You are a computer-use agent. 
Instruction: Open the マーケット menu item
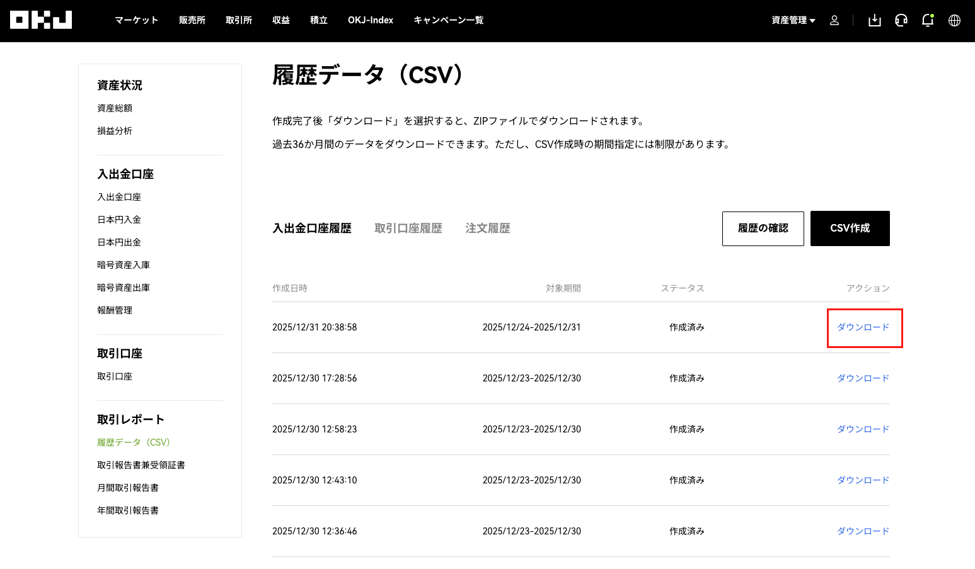coord(136,20)
